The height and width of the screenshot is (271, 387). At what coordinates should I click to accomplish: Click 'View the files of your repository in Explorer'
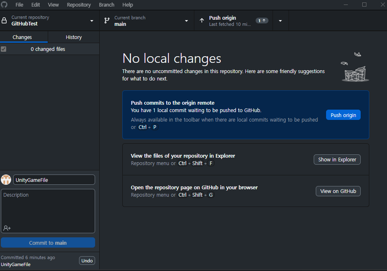(x=183, y=156)
